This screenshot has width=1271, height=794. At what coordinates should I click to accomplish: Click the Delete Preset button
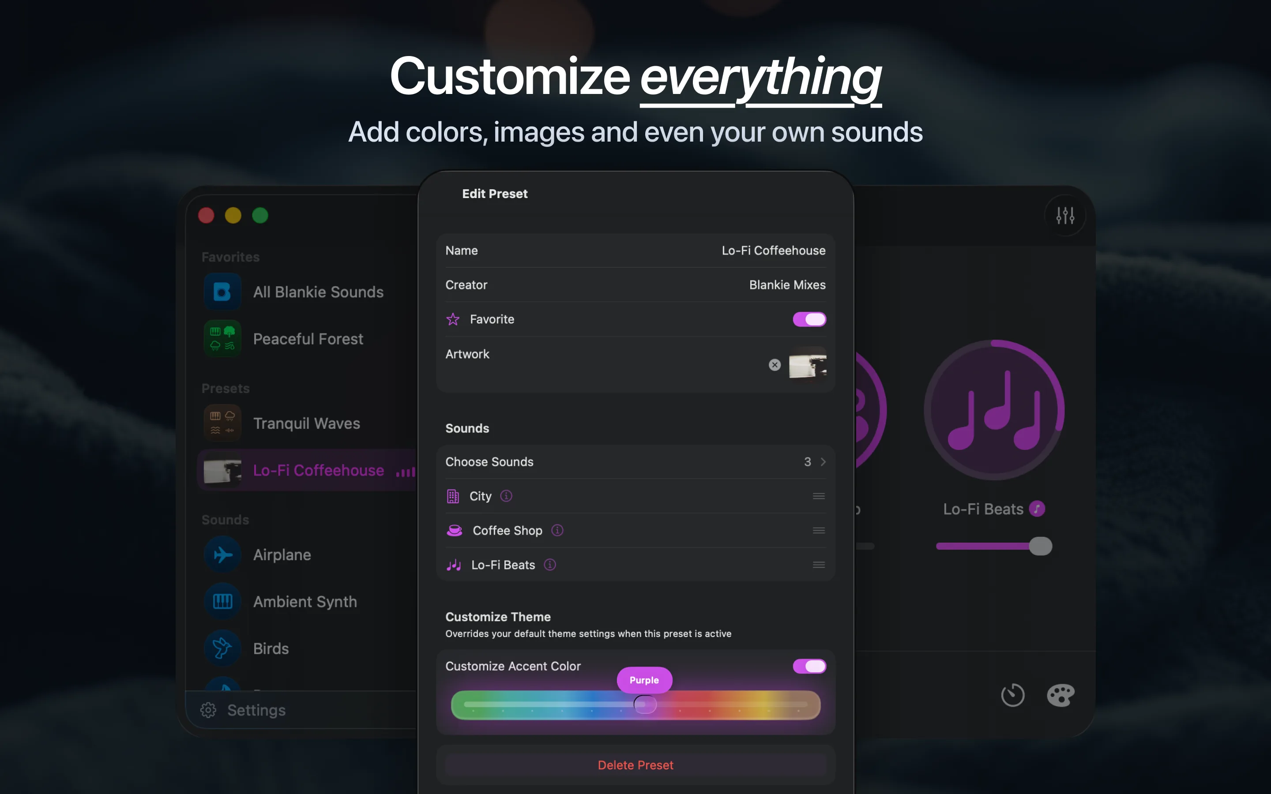(x=635, y=765)
